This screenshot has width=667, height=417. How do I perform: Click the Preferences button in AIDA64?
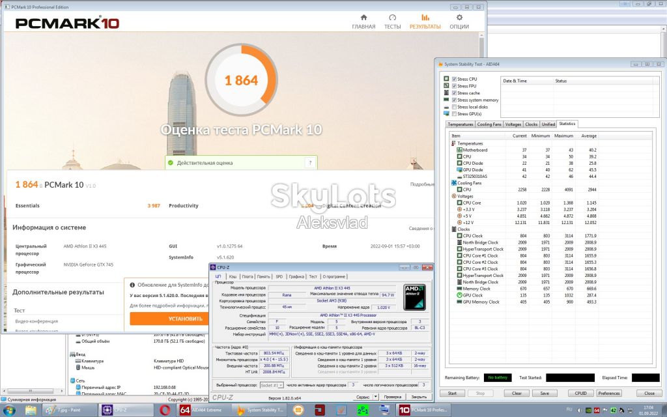pos(609,393)
